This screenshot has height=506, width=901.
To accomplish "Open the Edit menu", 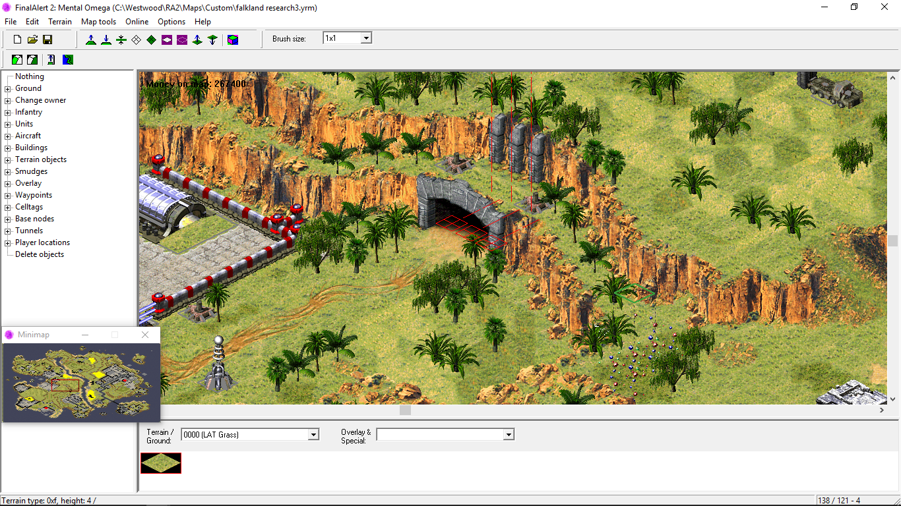I will click(32, 22).
